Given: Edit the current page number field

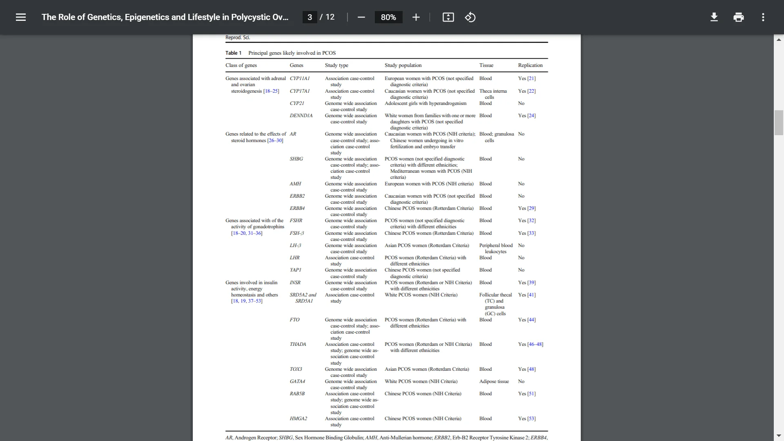Looking at the screenshot, I should point(310,17).
